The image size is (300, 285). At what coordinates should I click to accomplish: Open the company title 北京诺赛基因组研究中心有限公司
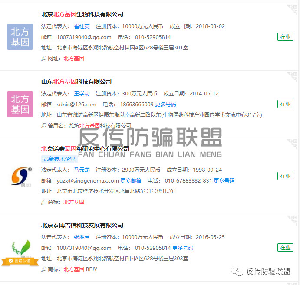click(85, 149)
